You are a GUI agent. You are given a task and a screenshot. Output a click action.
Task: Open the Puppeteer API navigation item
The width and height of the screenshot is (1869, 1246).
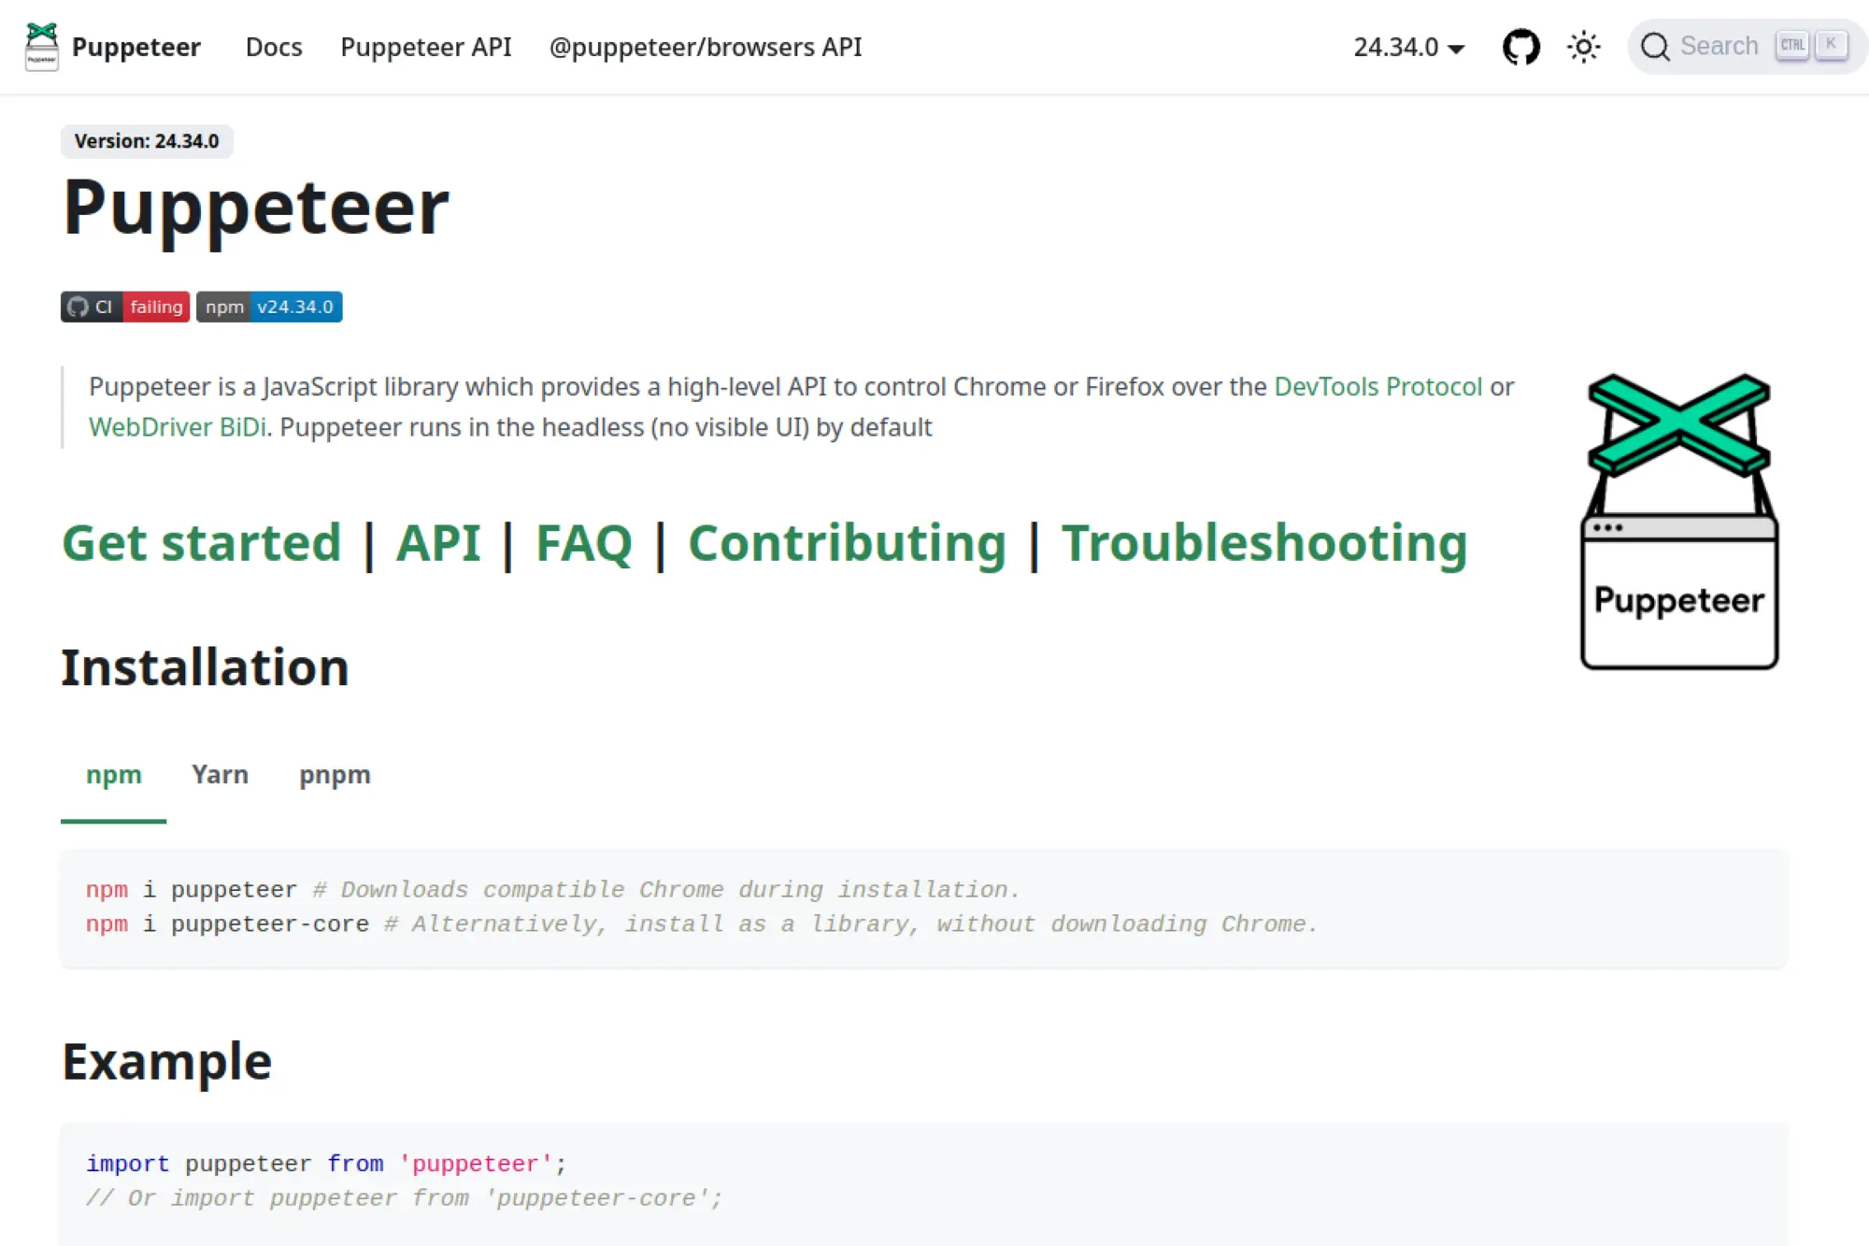[x=425, y=47]
